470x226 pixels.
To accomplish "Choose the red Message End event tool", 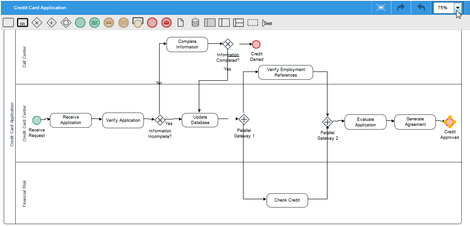I will pyautogui.click(x=167, y=23).
